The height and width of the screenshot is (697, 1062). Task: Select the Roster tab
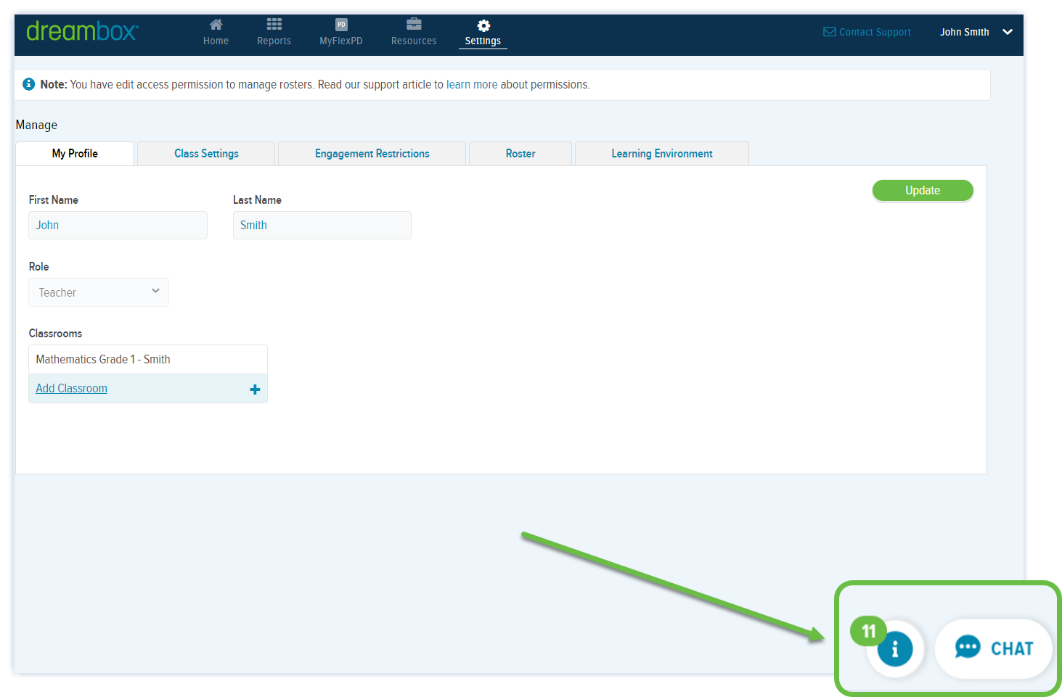click(520, 153)
